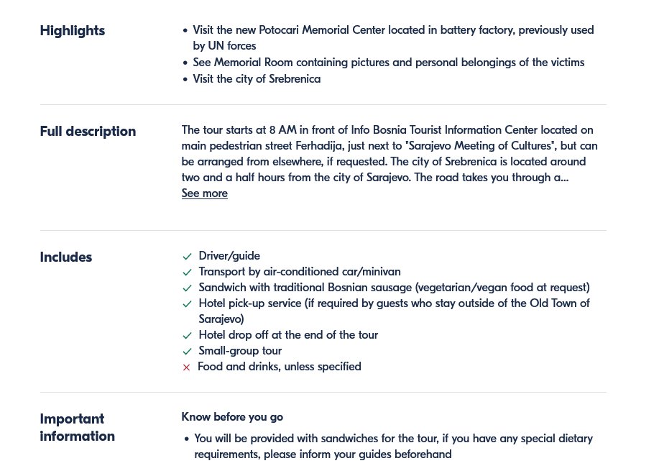Click the Important information heading

point(77,428)
